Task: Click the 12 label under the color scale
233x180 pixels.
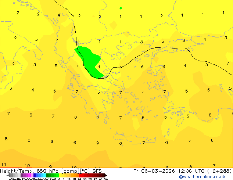Action: pos(69,179)
